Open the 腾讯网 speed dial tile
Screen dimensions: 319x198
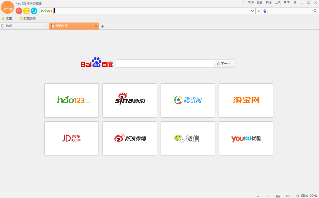[188, 100]
